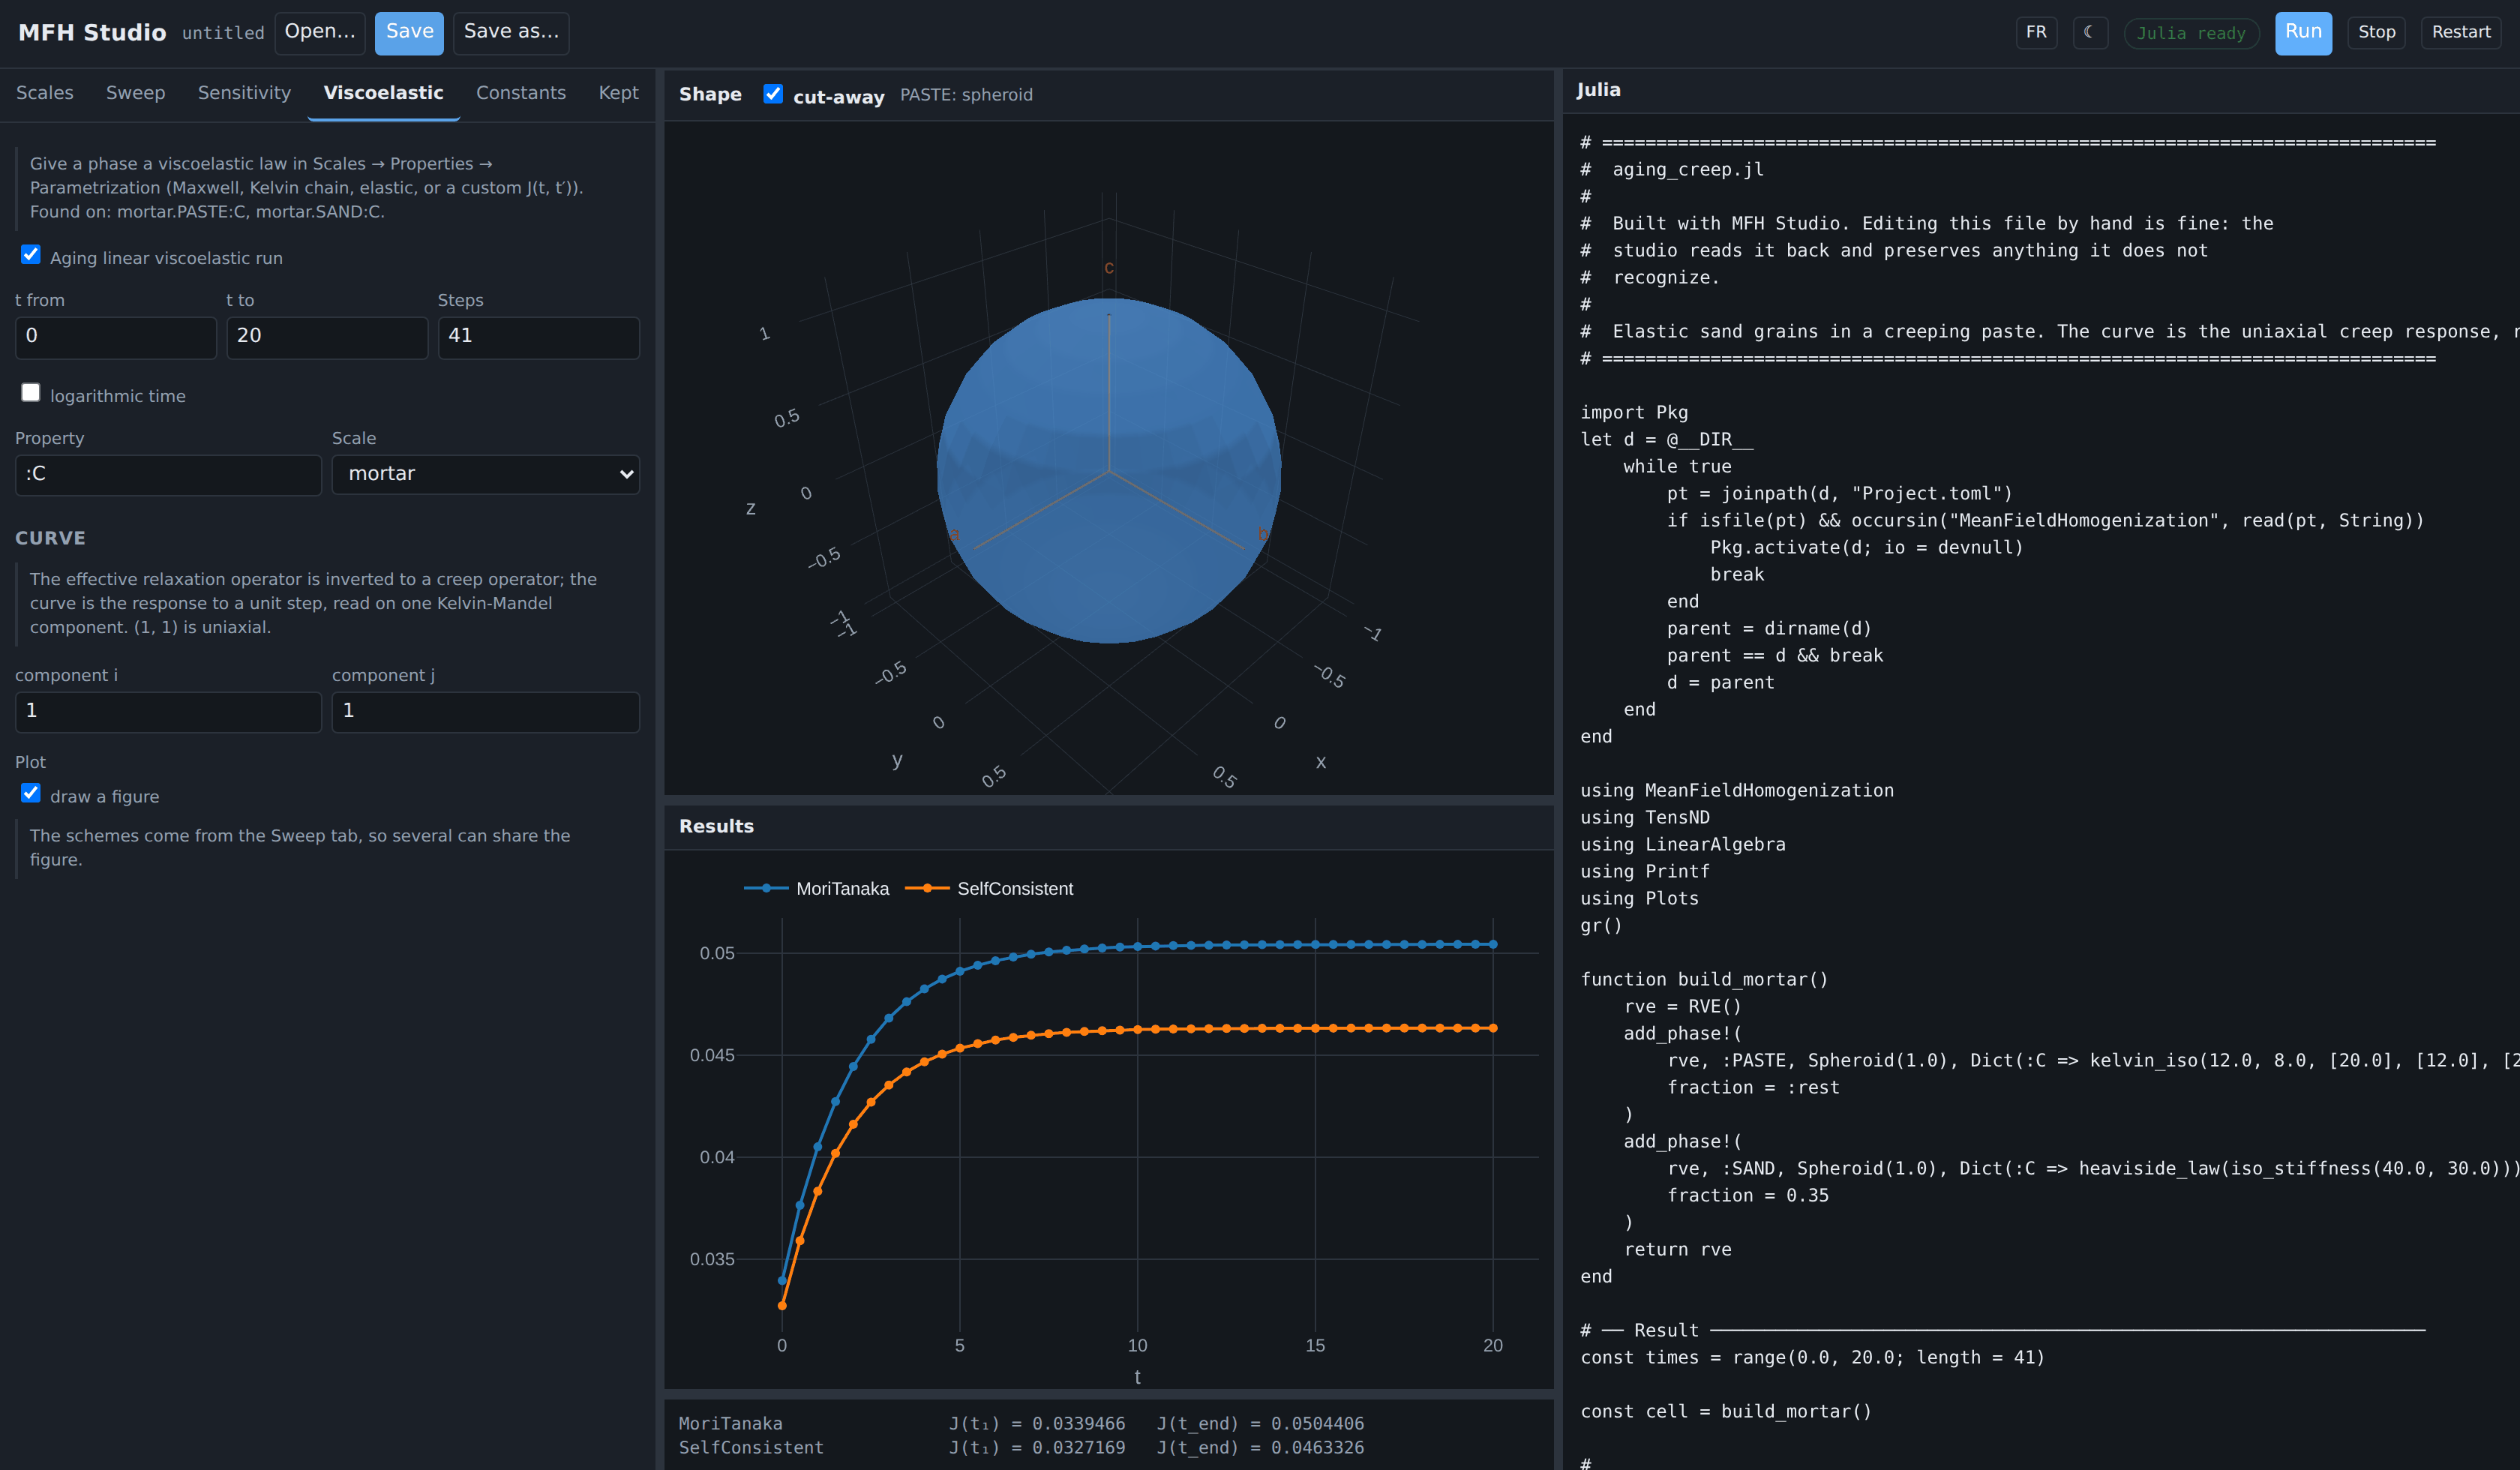The width and height of the screenshot is (2520, 1470).
Task: Click 'PASTE: spheroid' label in Shape header
Action: point(966,95)
